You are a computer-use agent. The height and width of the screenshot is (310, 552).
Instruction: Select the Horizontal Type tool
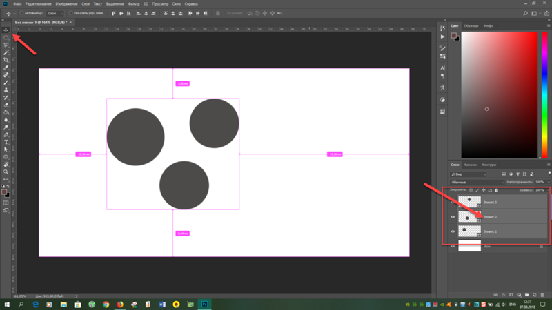point(6,142)
